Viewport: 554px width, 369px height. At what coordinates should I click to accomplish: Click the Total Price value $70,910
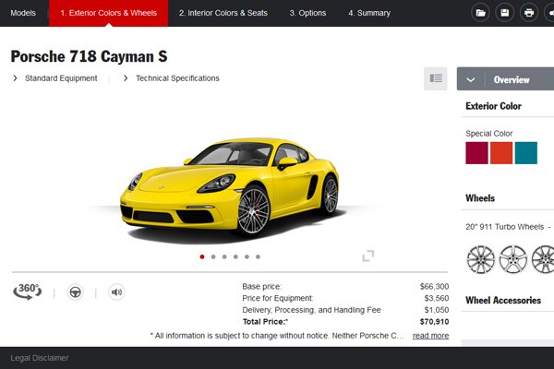[x=434, y=322]
